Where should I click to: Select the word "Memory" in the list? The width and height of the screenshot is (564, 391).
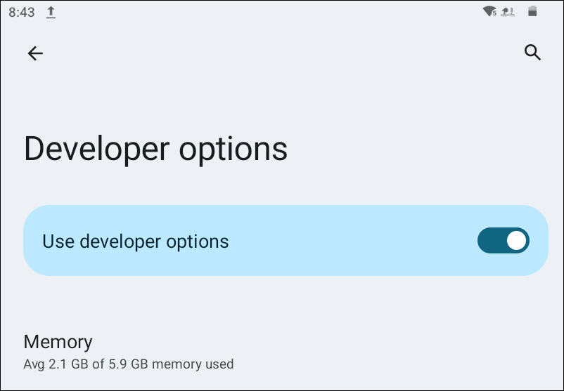point(58,342)
